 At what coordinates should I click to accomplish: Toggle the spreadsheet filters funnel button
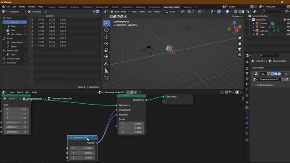(98, 12)
